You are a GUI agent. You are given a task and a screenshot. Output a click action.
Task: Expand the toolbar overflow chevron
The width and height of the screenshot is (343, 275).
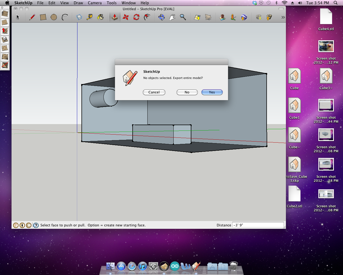click(283, 17)
